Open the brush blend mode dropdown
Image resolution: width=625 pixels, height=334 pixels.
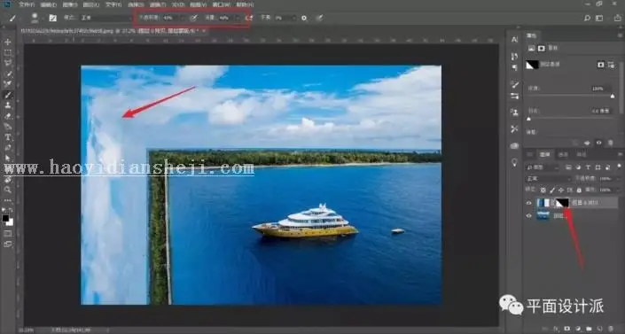[106, 18]
